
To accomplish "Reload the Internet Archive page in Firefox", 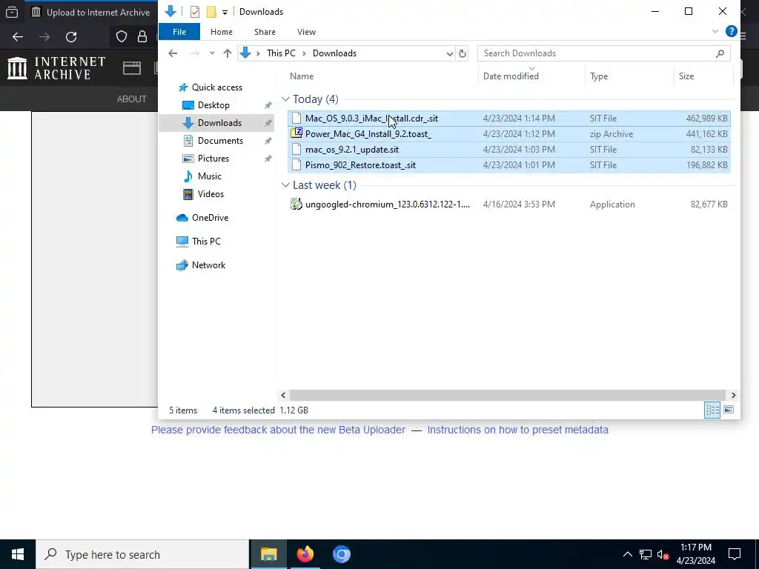I will [x=71, y=37].
